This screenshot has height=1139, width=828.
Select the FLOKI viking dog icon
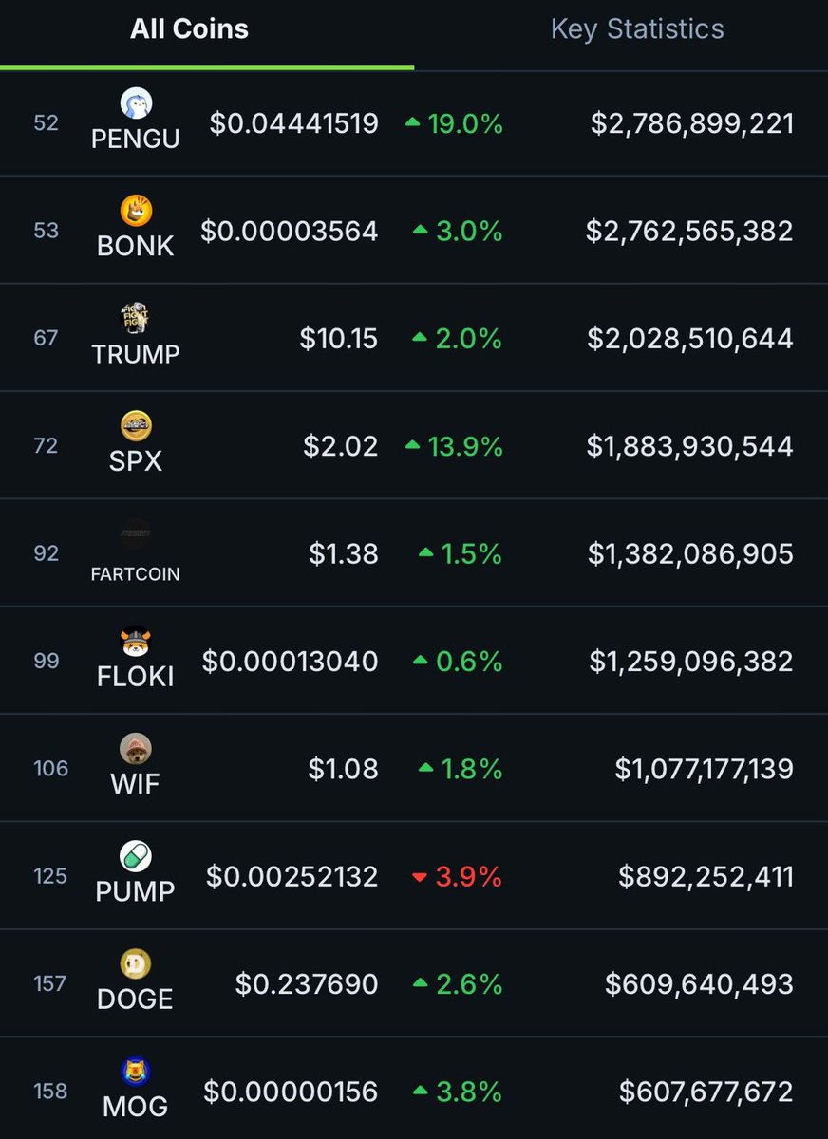coord(136,642)
